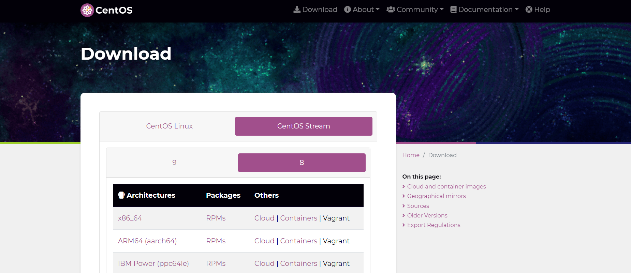Open RPMs for ARM64 (aarch64)
The width and height of the screenshot is (631, 273).
[216, 241]
